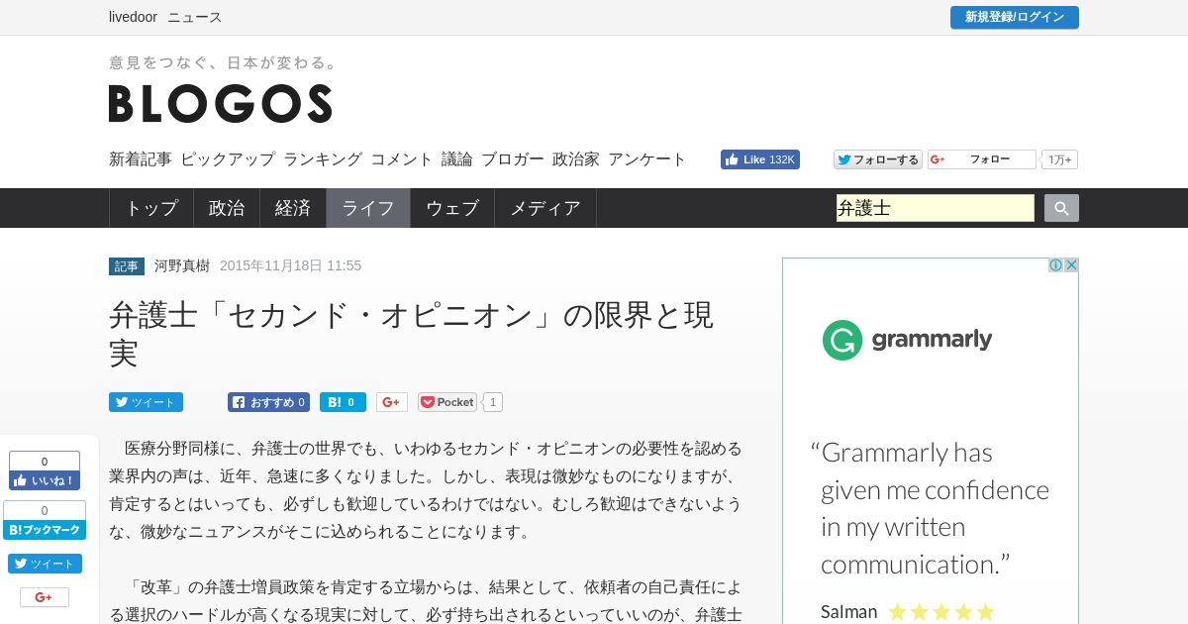
Task: Save article to Pocket
Action: pos(447,402)
